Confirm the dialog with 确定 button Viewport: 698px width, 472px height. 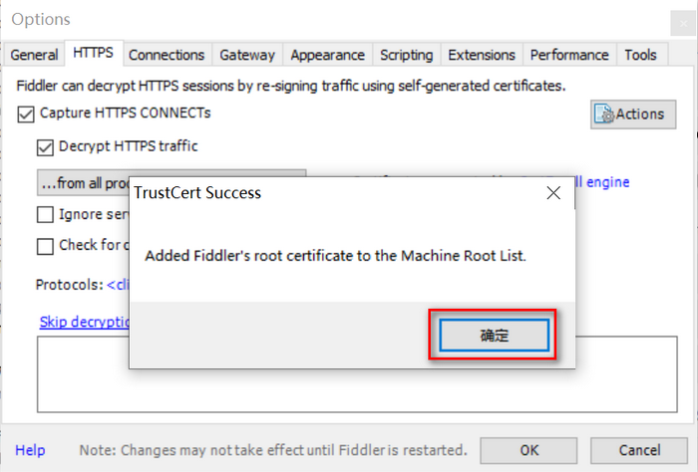click(x=495, y=336)
